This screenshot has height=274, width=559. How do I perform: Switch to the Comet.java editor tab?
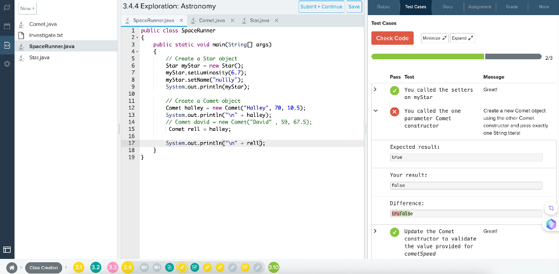tap(212, 20)
